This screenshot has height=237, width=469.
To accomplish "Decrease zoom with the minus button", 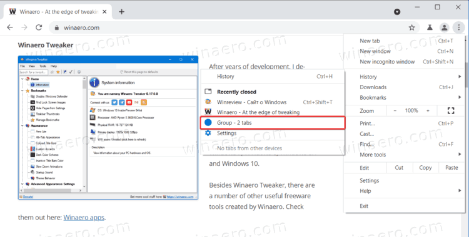I will [395, 111].
